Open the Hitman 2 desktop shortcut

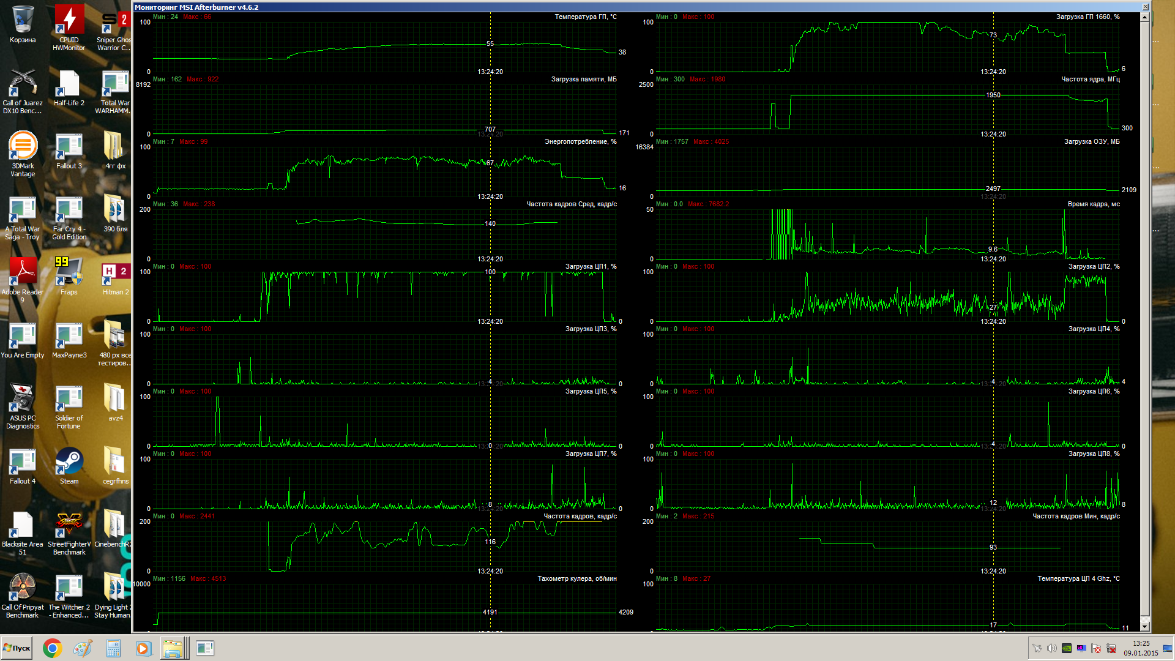point(116,273)
